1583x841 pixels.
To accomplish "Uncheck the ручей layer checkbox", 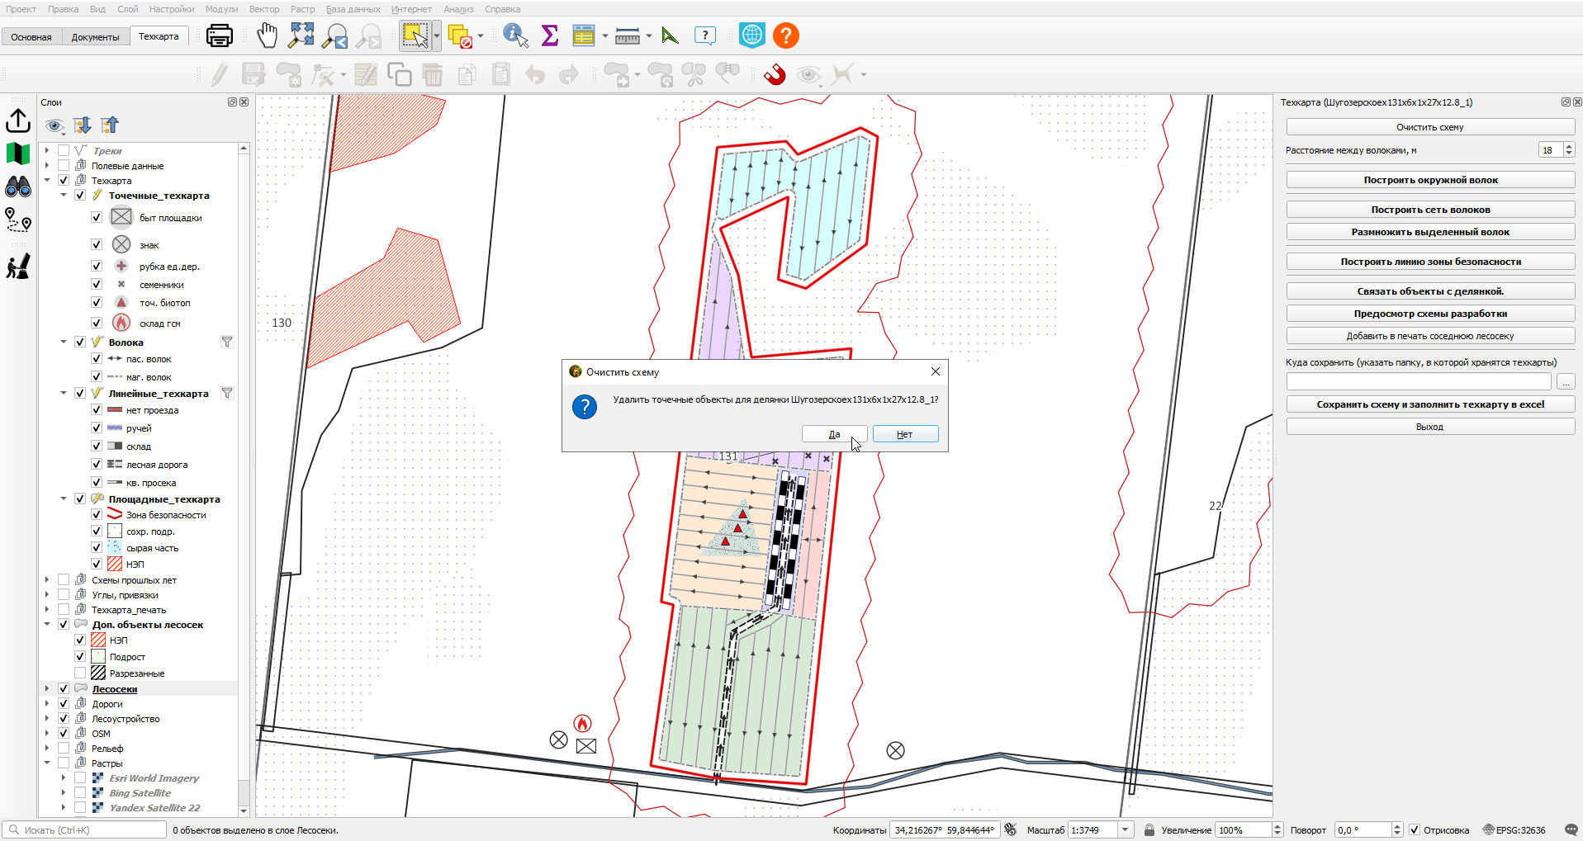I will pos(97,428).
